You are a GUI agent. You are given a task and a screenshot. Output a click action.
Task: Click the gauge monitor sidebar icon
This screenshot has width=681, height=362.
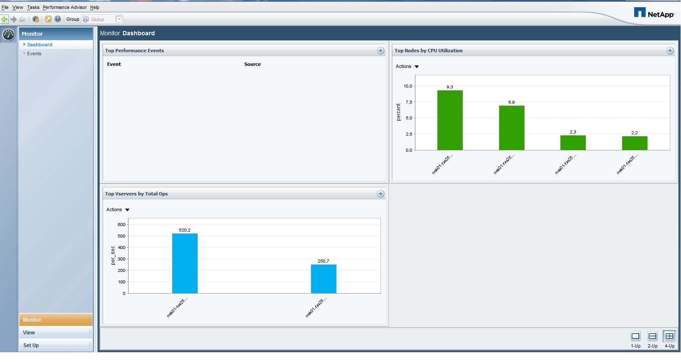click(x=9, y=35)
